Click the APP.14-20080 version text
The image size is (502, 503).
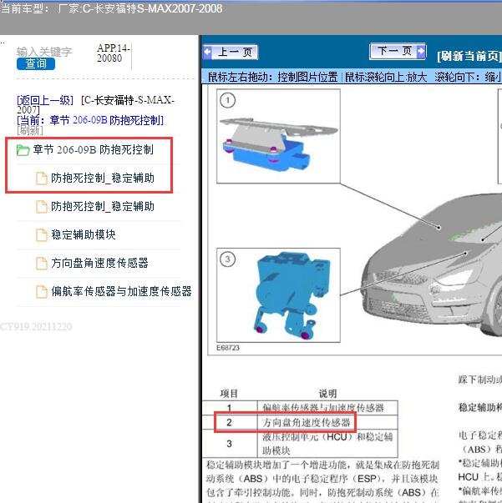[x=113, y=53]
